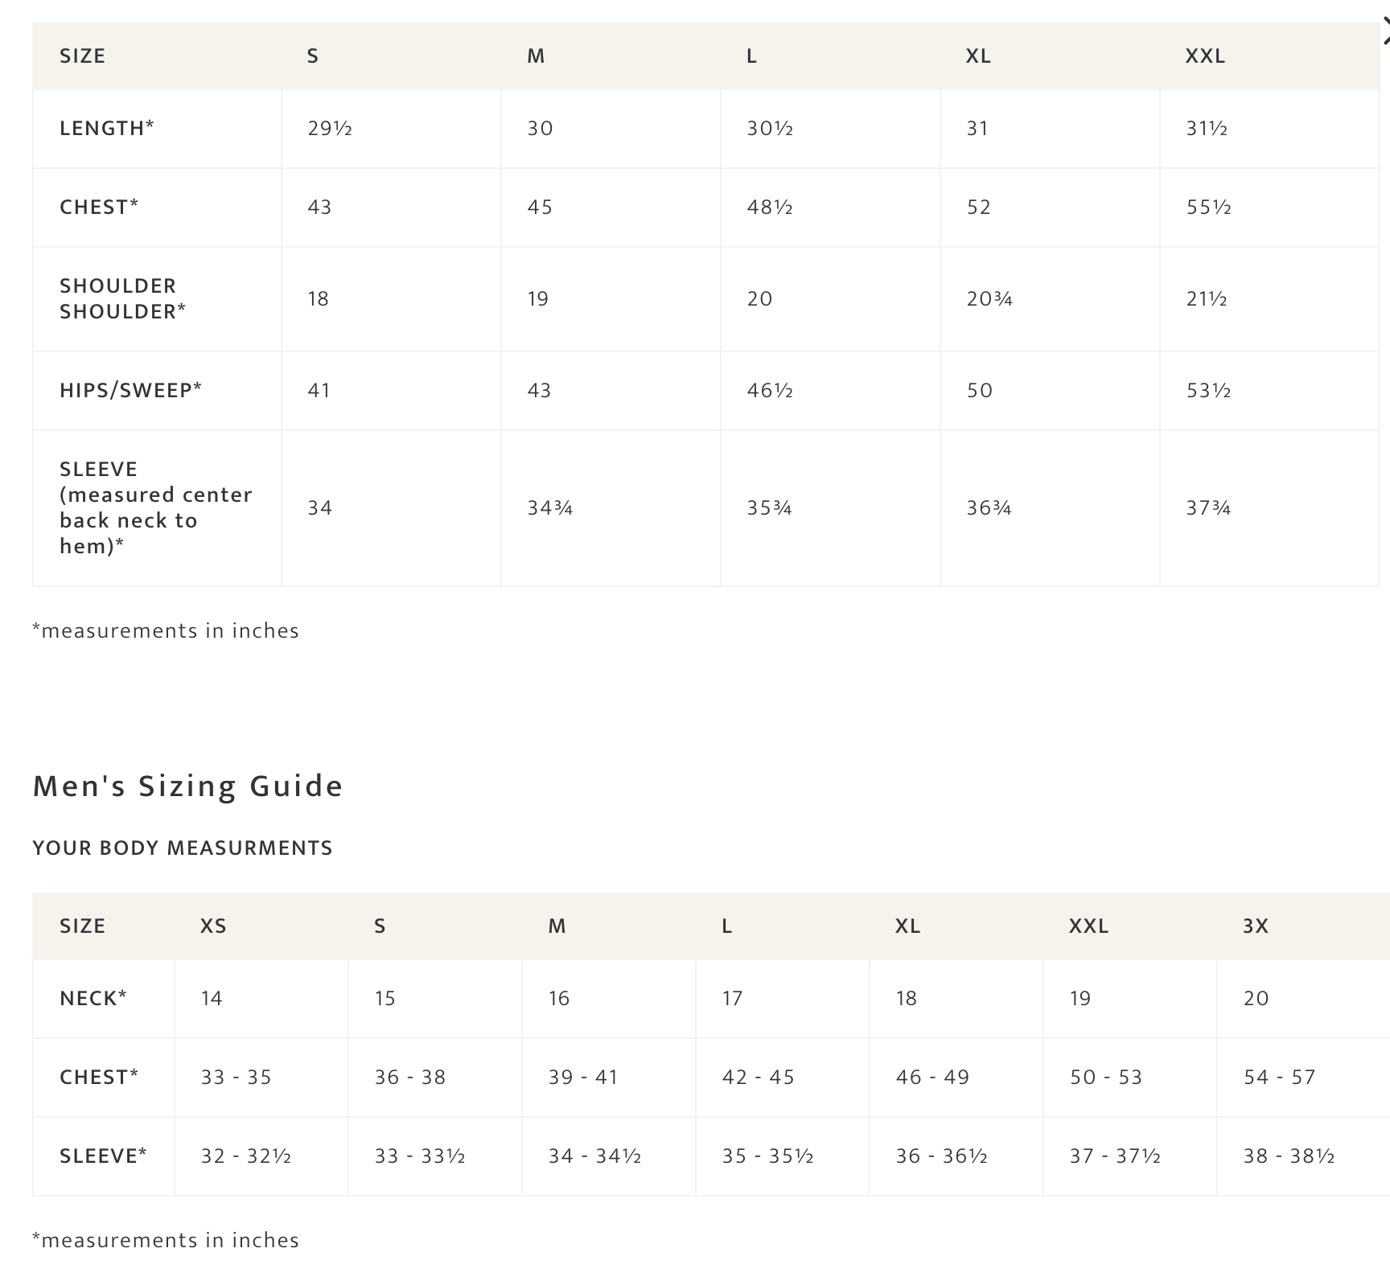Click the 54 - 57 chest range cell
This screenshot has height=1277, width=1390.
pyautogui.click(x=1279, y=1077)
